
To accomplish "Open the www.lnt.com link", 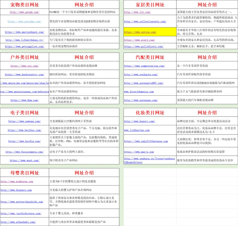I will point(137,12).
